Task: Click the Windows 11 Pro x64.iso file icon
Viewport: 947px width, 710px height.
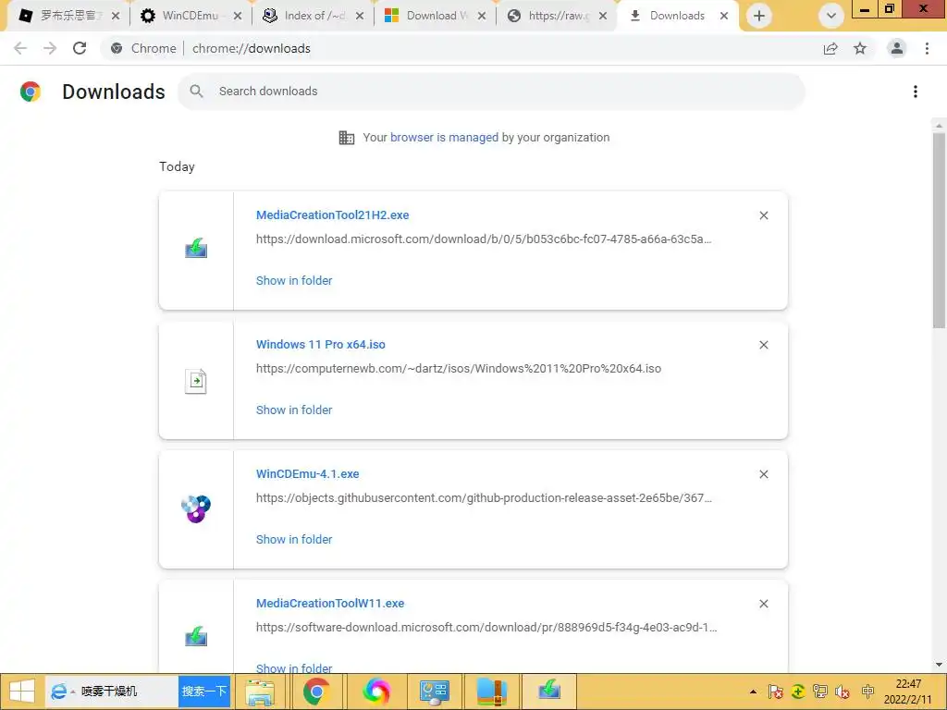Action: coord(196,381)
